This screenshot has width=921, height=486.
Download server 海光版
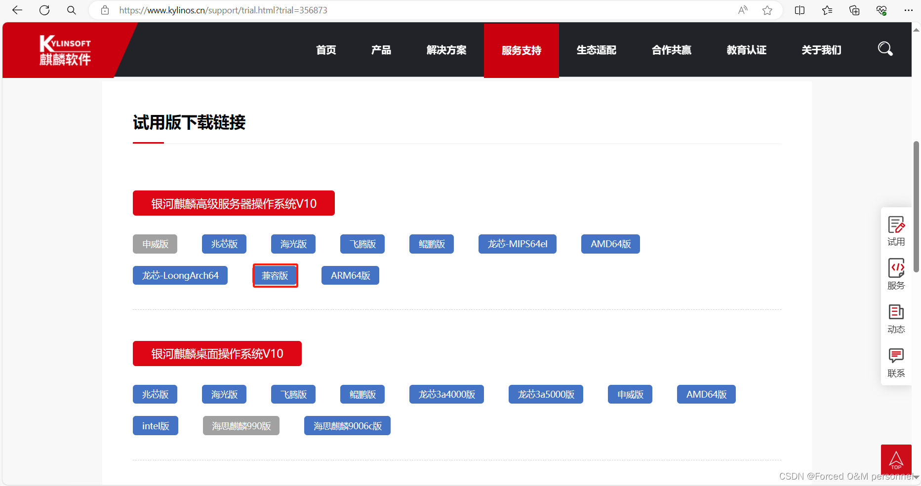coord(293,244)
